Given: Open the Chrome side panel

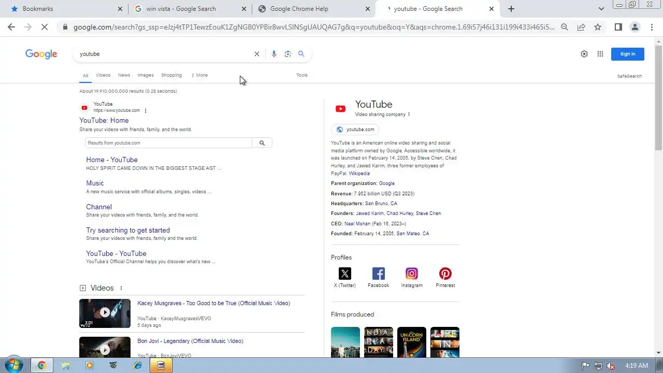Looking at the screenshot, I should click(618, 27).
